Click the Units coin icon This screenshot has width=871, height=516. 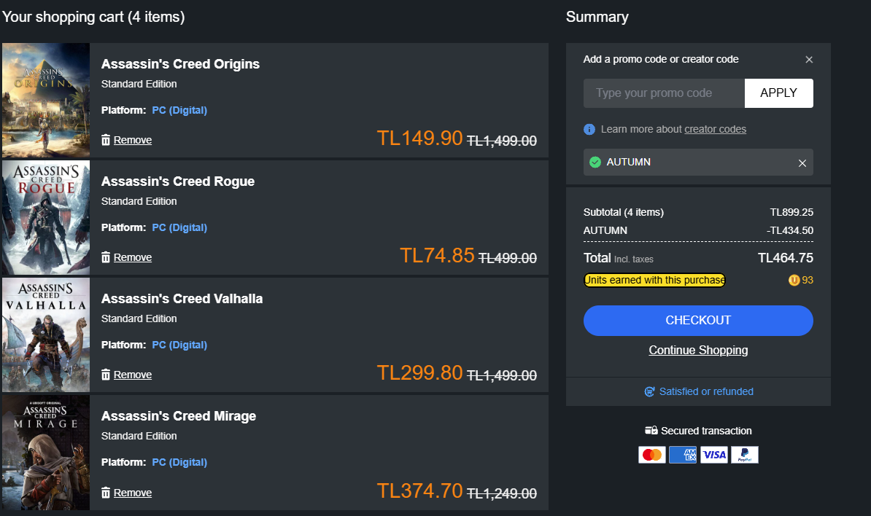tap(794, 281)
